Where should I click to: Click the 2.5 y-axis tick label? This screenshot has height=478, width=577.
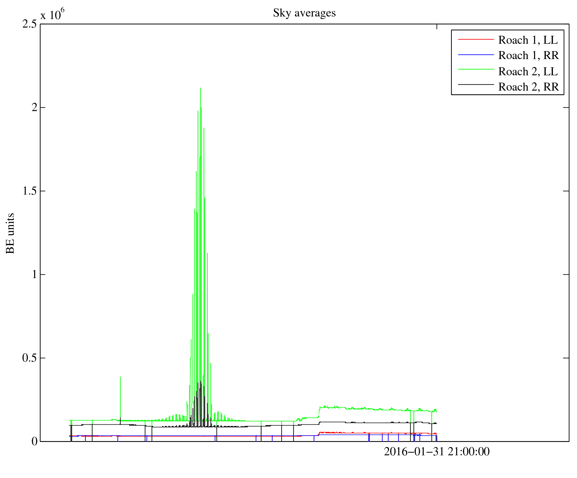click(x=30, y=24)
